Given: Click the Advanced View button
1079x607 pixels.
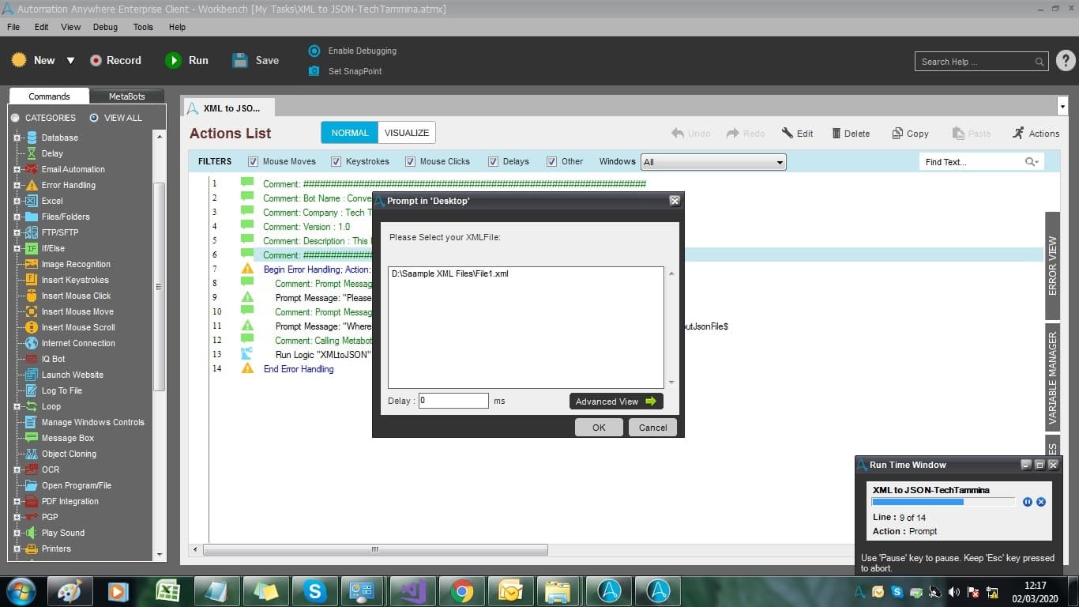Looking at the screenshot, I should click(x=616, y=402).
